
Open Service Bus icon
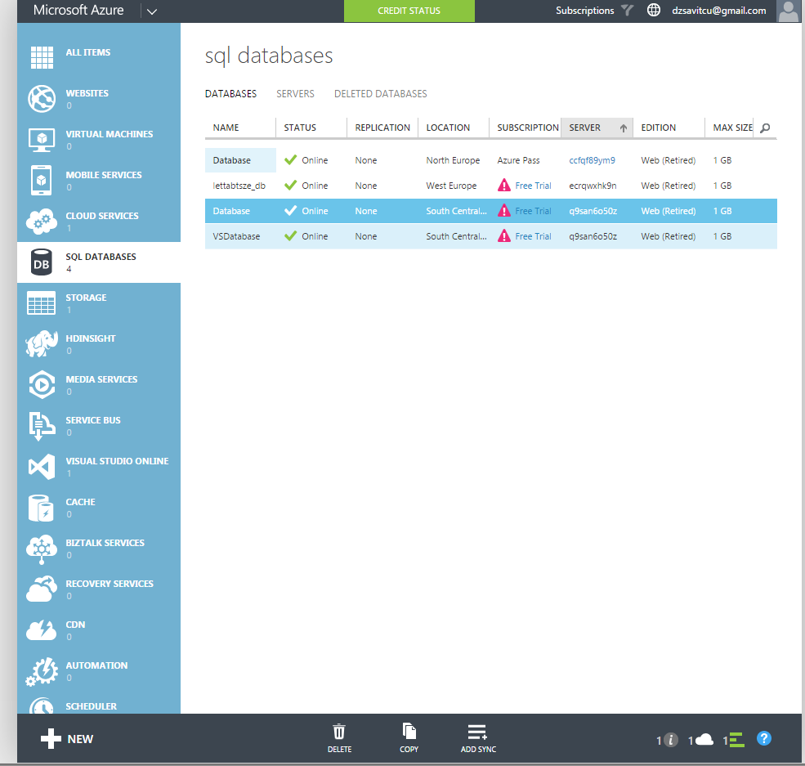click(42, 426)
